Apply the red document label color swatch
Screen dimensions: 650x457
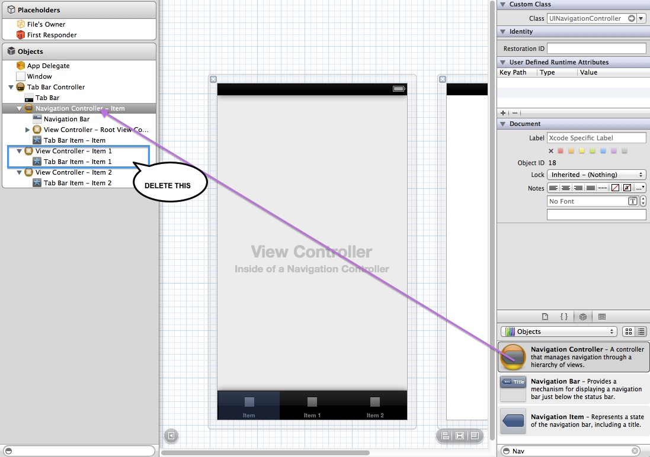coord(559,151)
